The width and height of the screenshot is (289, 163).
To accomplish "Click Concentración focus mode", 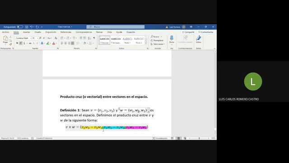I will [x=160, y=138].
